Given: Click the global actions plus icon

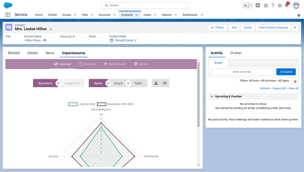Looking at the screenshot, I should click(x=258, y=5).
